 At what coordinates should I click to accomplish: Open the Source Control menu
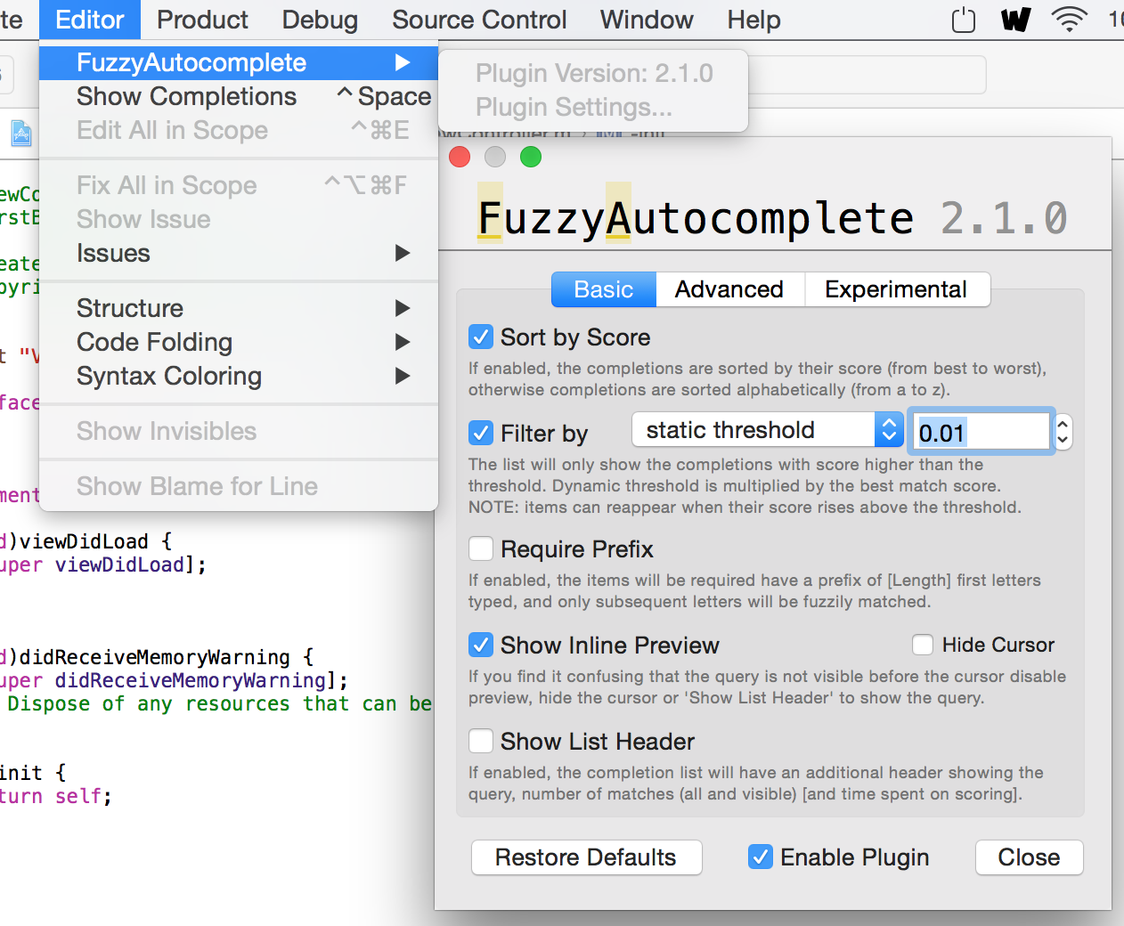pos(479,20)
